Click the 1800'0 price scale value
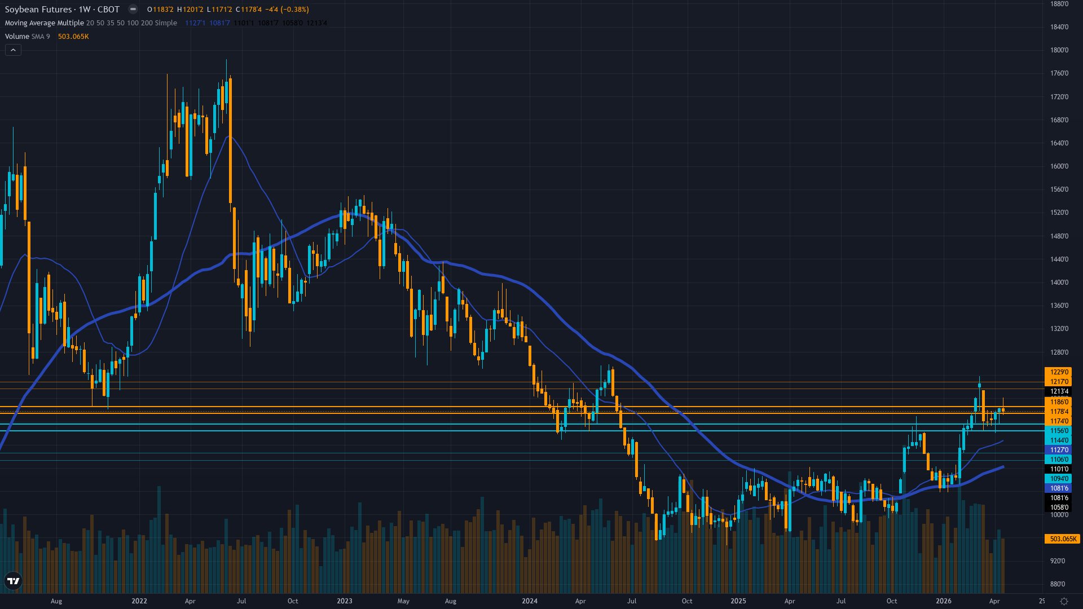 pyautogui.click(x=1059, y=50)
